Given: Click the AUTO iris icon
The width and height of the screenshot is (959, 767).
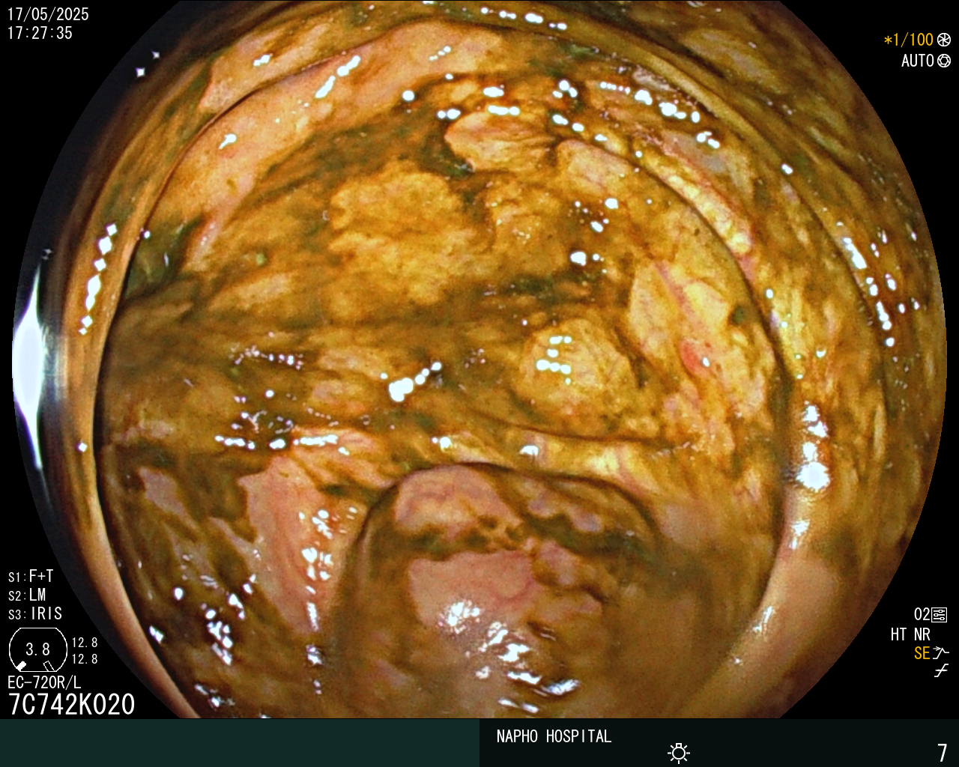Looking at the screenshot, I should 944,61.
